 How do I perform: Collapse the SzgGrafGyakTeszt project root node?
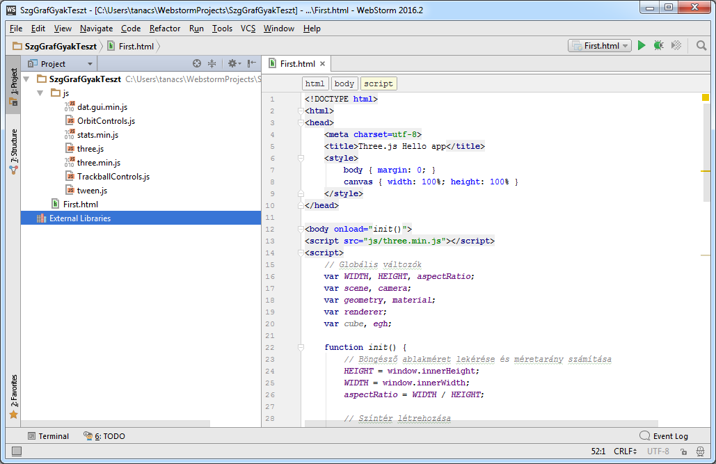pyautogui.click(x=27, y=79)
